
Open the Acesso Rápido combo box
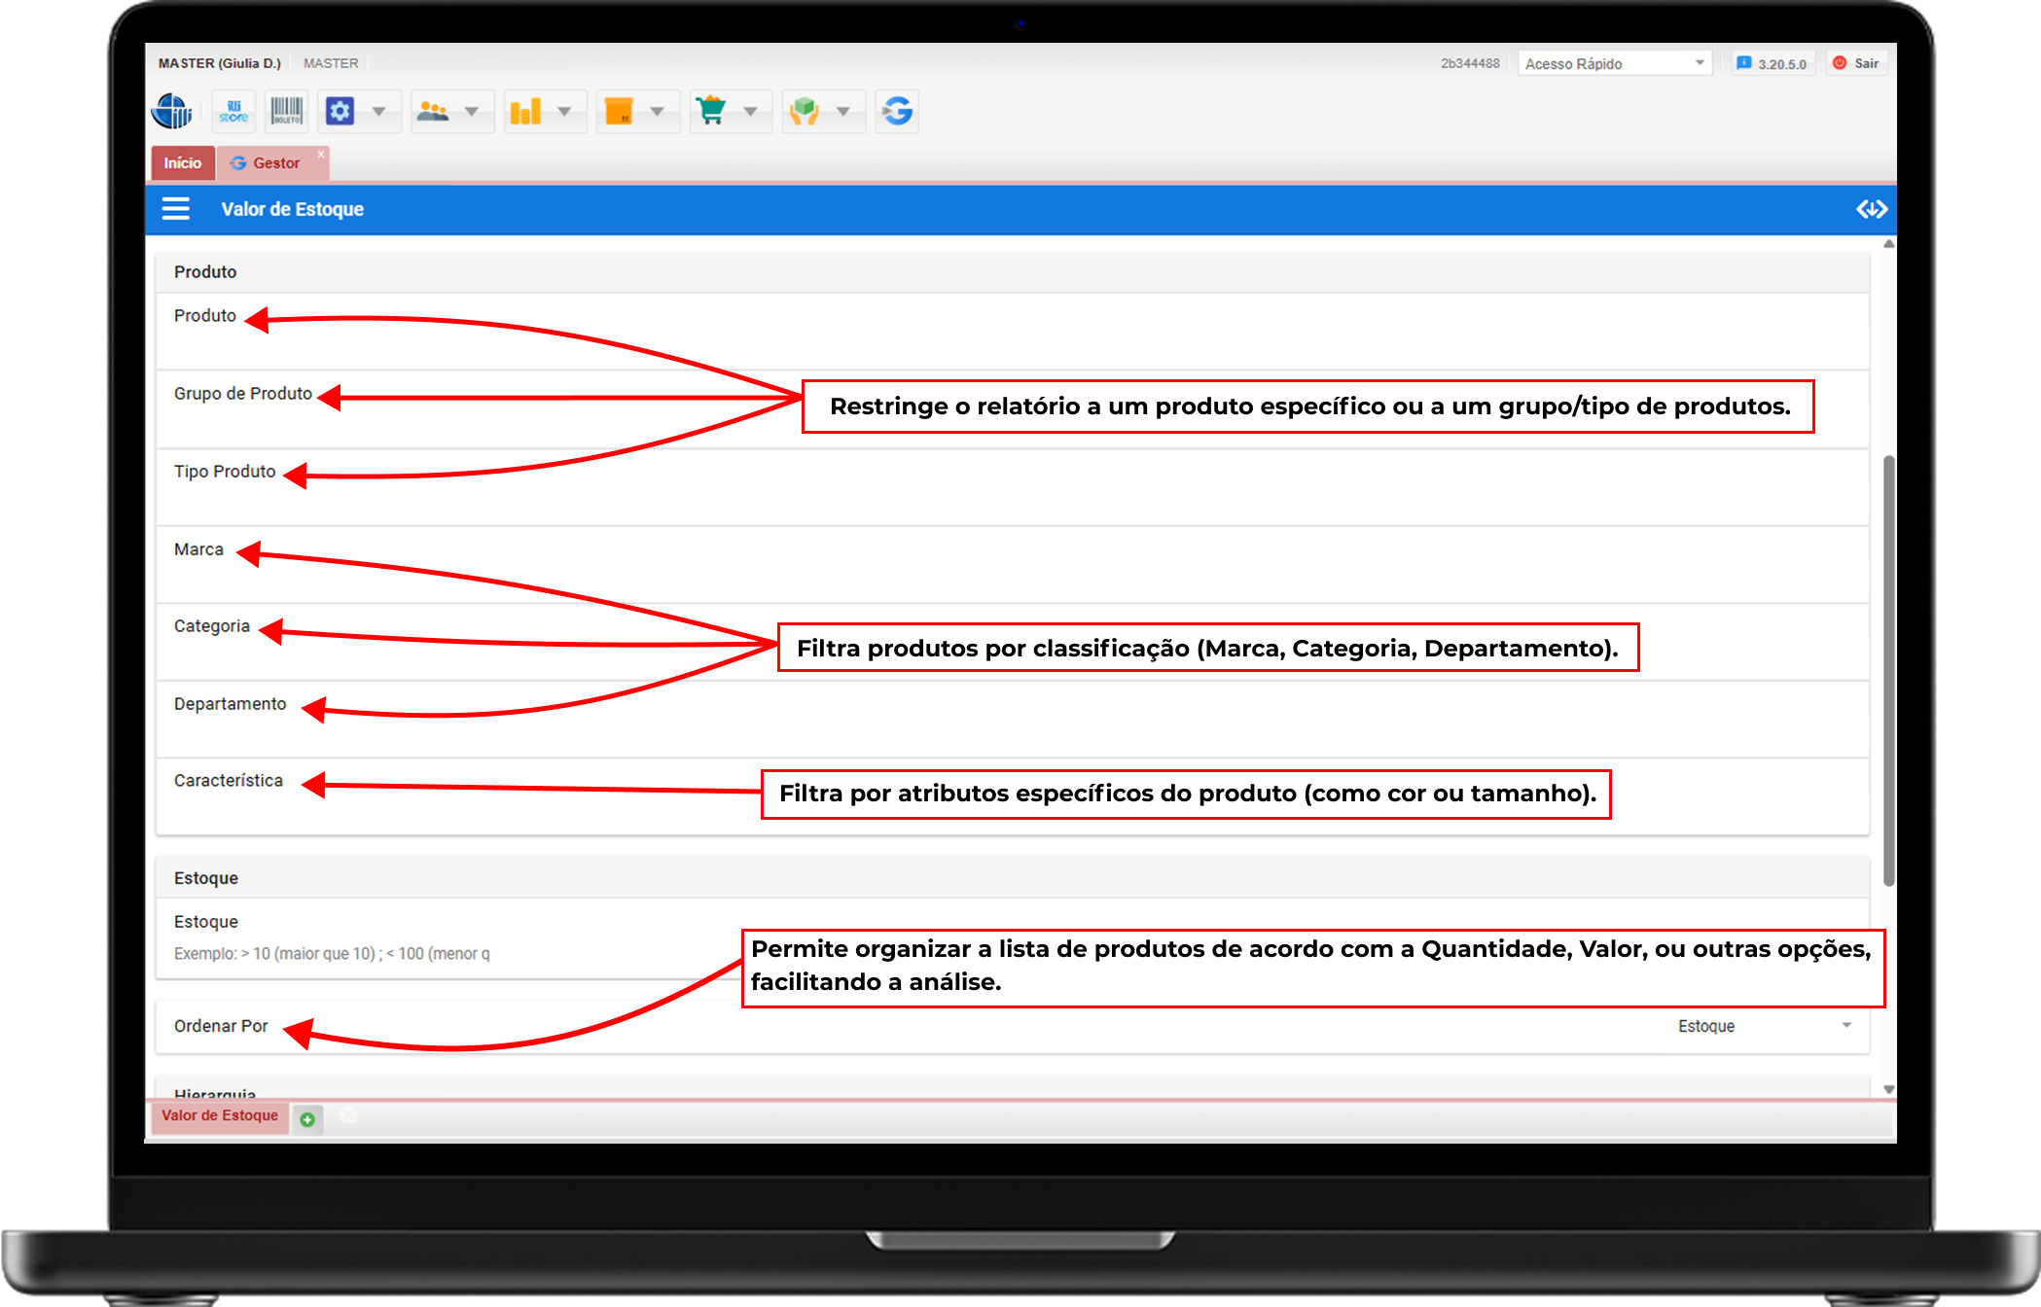coord(1613,64)
